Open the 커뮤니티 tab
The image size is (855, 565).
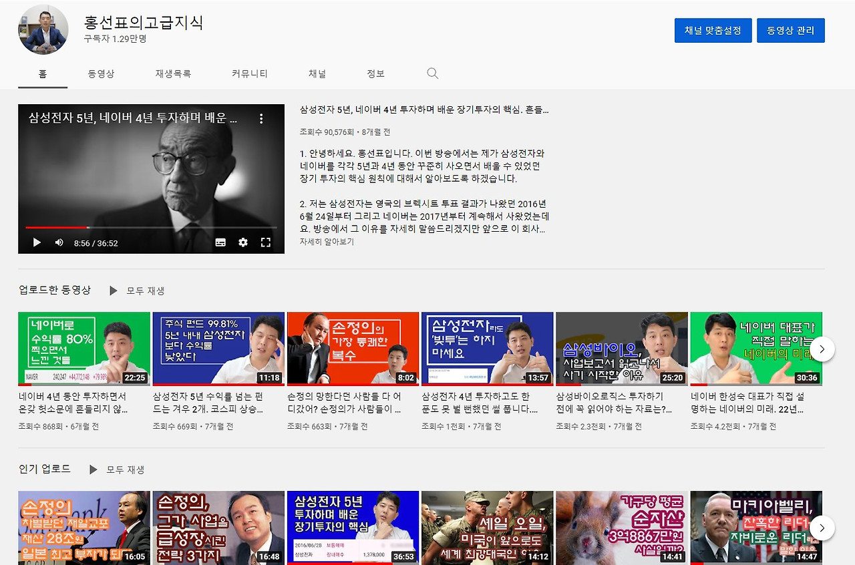250,73
